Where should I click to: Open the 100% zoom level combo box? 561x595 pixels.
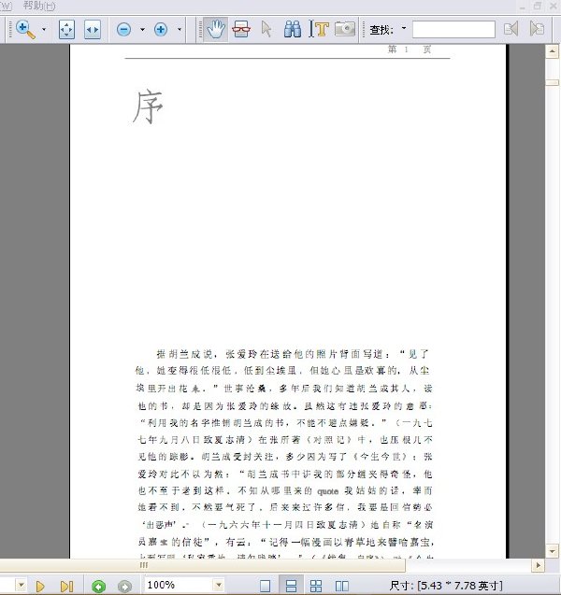(x=184, y=585)
